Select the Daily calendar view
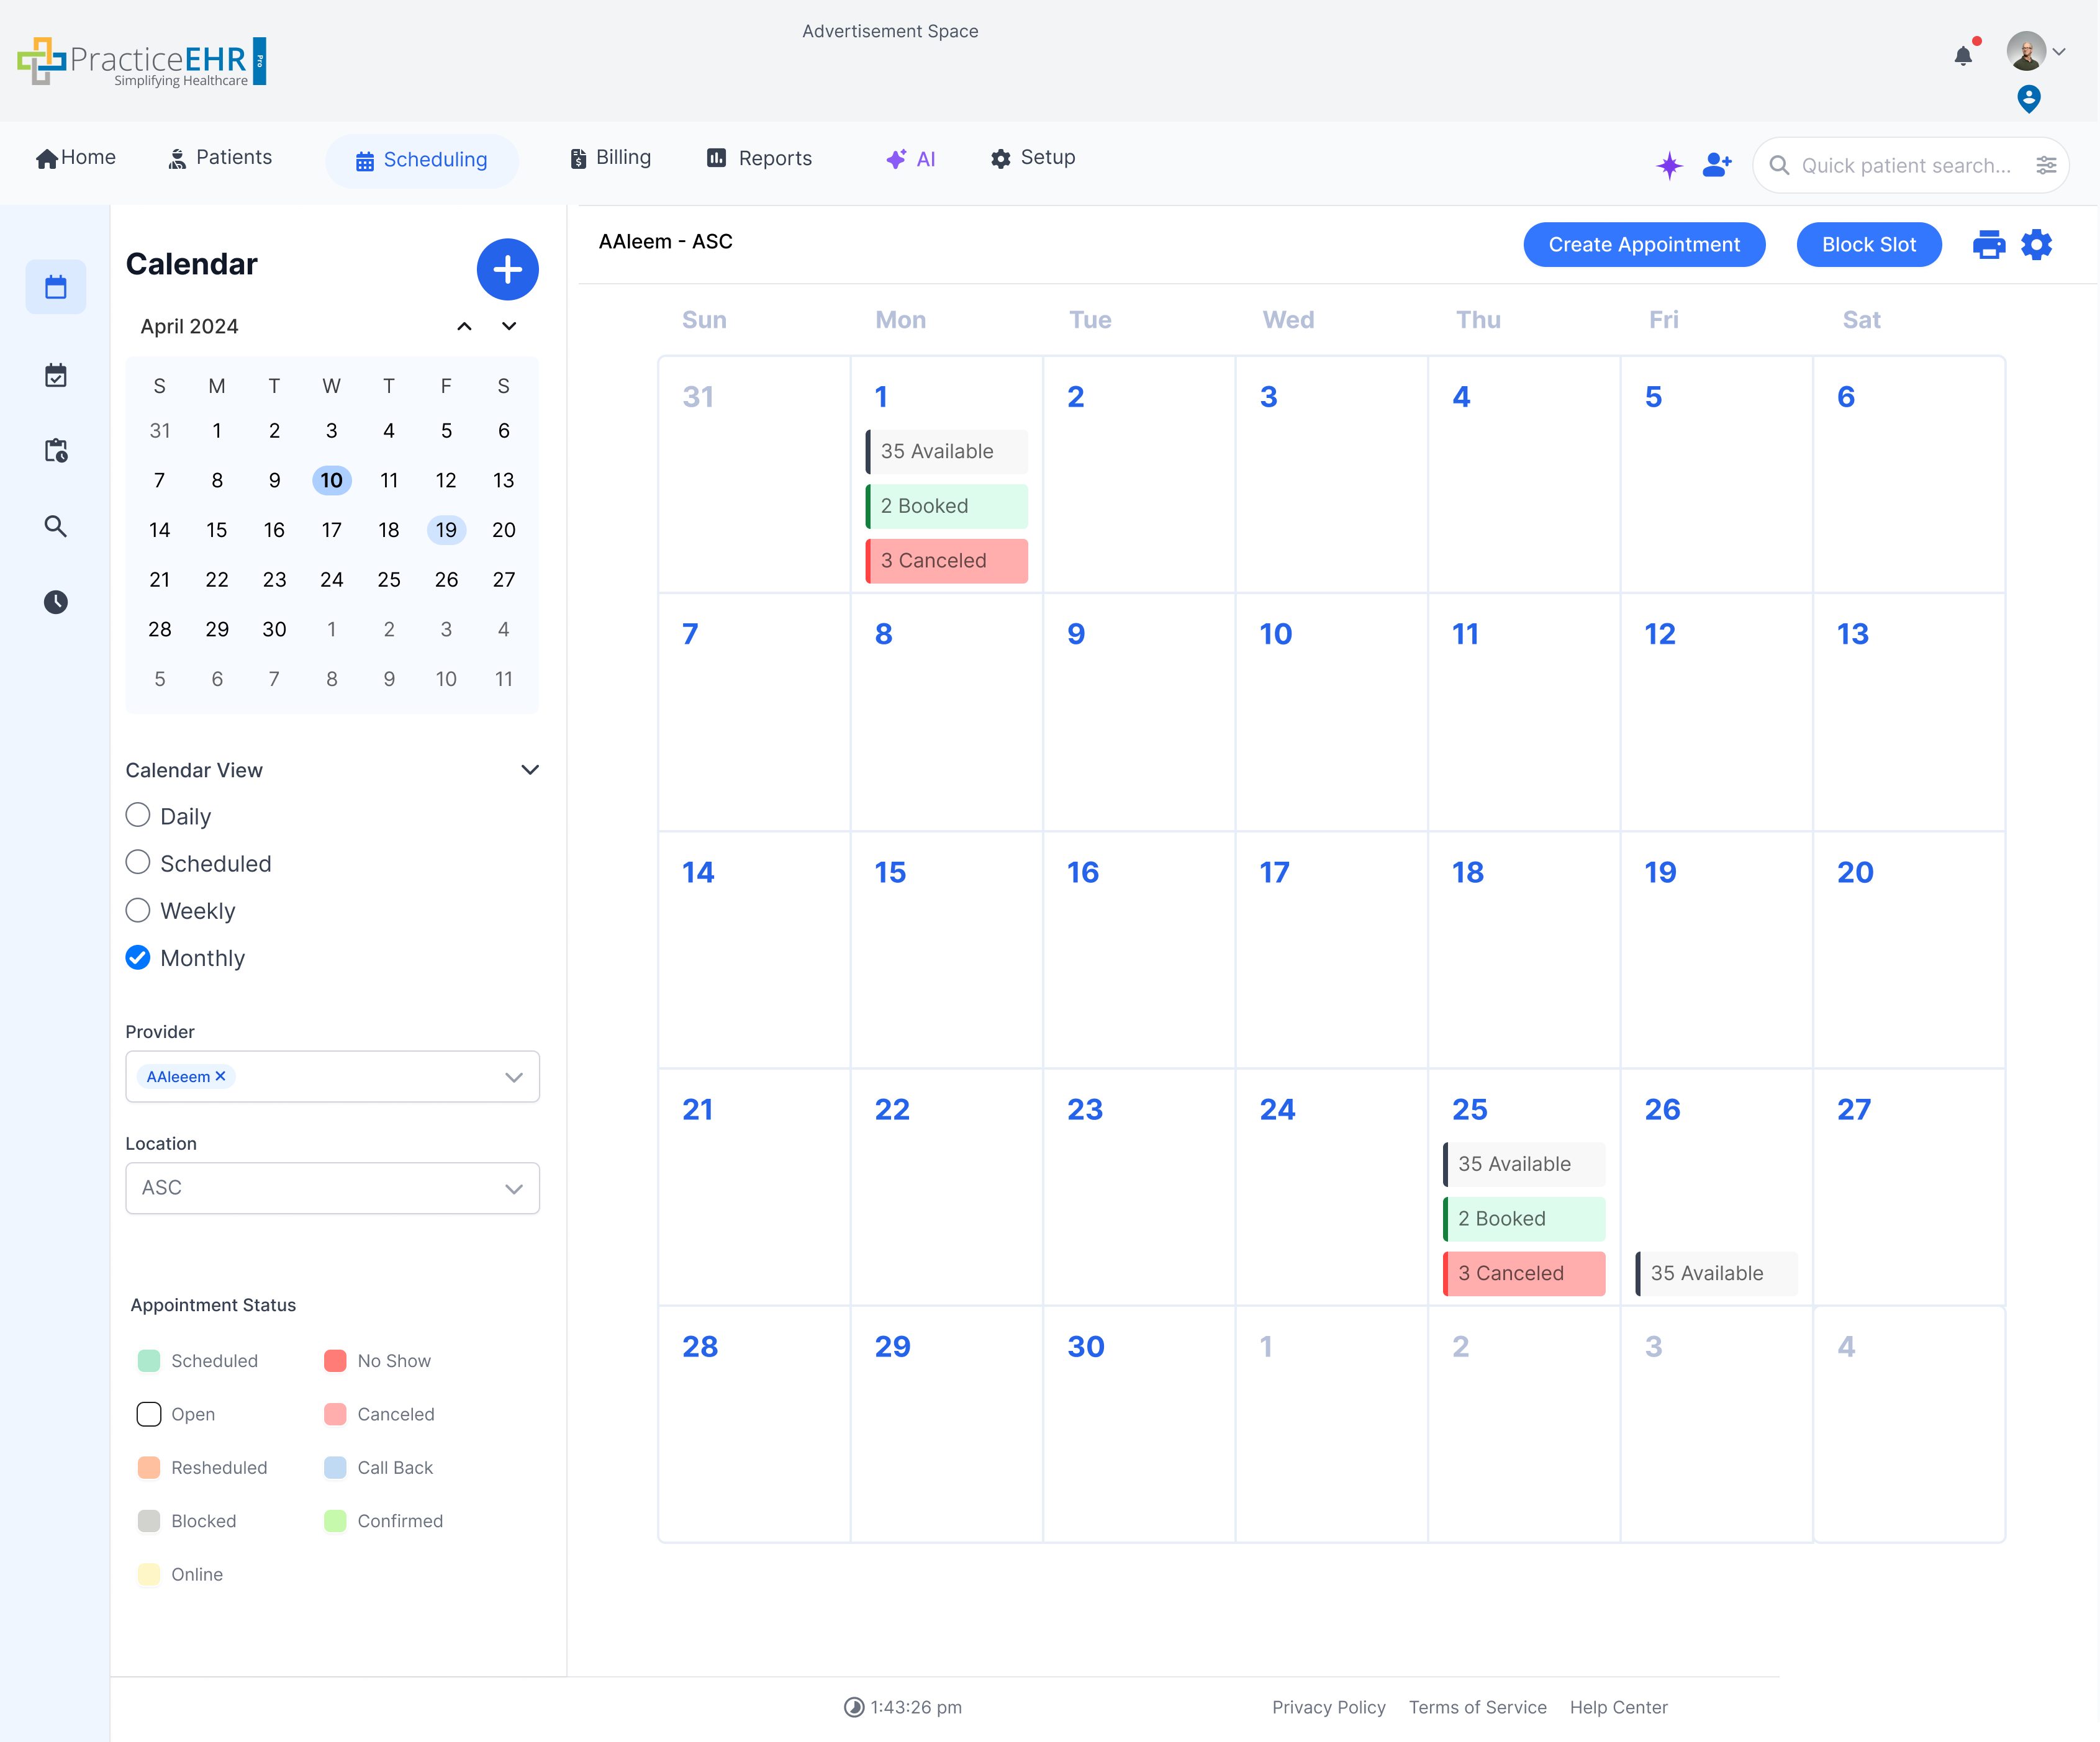The height and width of the screenshot is (1742, 2100). (138, 816)
